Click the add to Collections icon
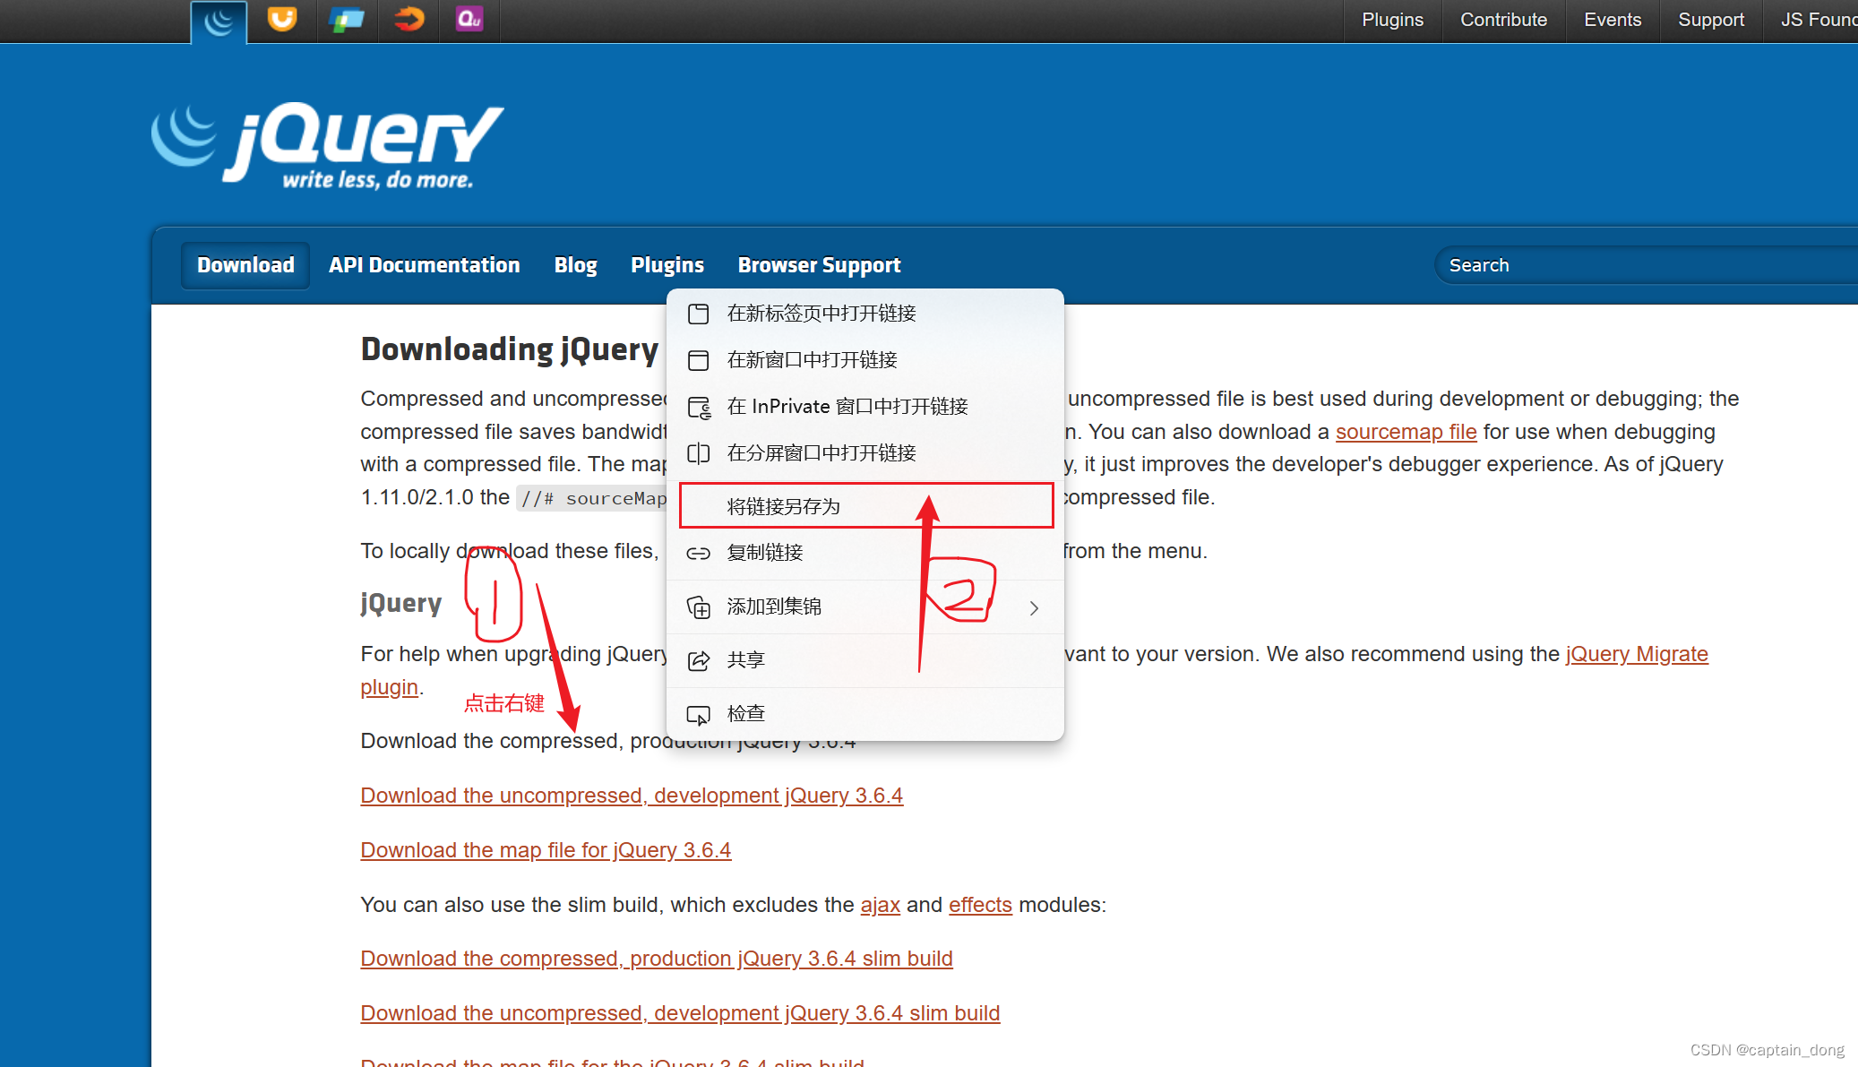This screenshot has height=1067, width=1858. coord(700,607)
